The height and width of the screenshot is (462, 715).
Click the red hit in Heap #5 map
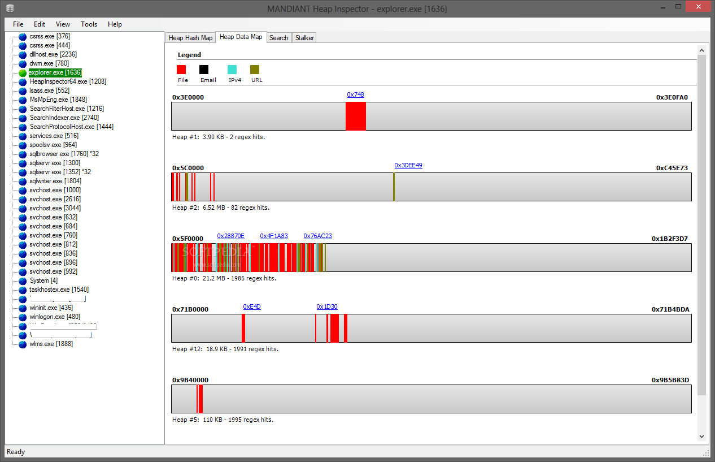[200, 399]
